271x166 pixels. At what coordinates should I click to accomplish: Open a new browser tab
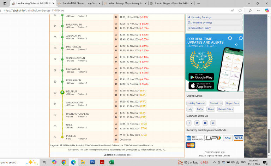(x=199, y=3)
